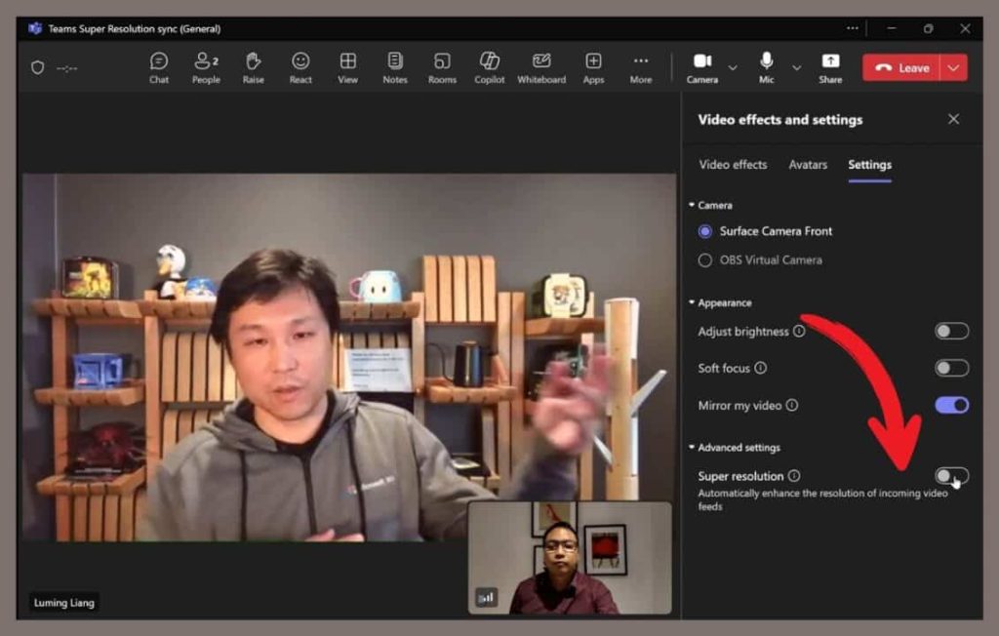999x636 pixels.
Task: Open the React emoji menu
Action: tap(300, 67)
